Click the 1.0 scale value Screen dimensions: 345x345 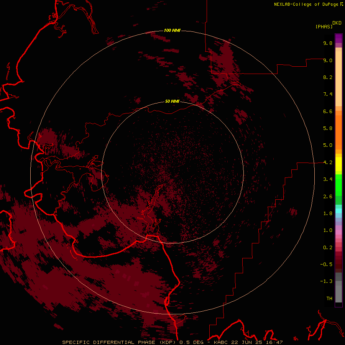(x=328, y=230)
